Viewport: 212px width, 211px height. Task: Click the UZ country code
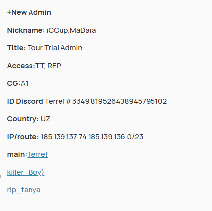[x=45, y=119]
